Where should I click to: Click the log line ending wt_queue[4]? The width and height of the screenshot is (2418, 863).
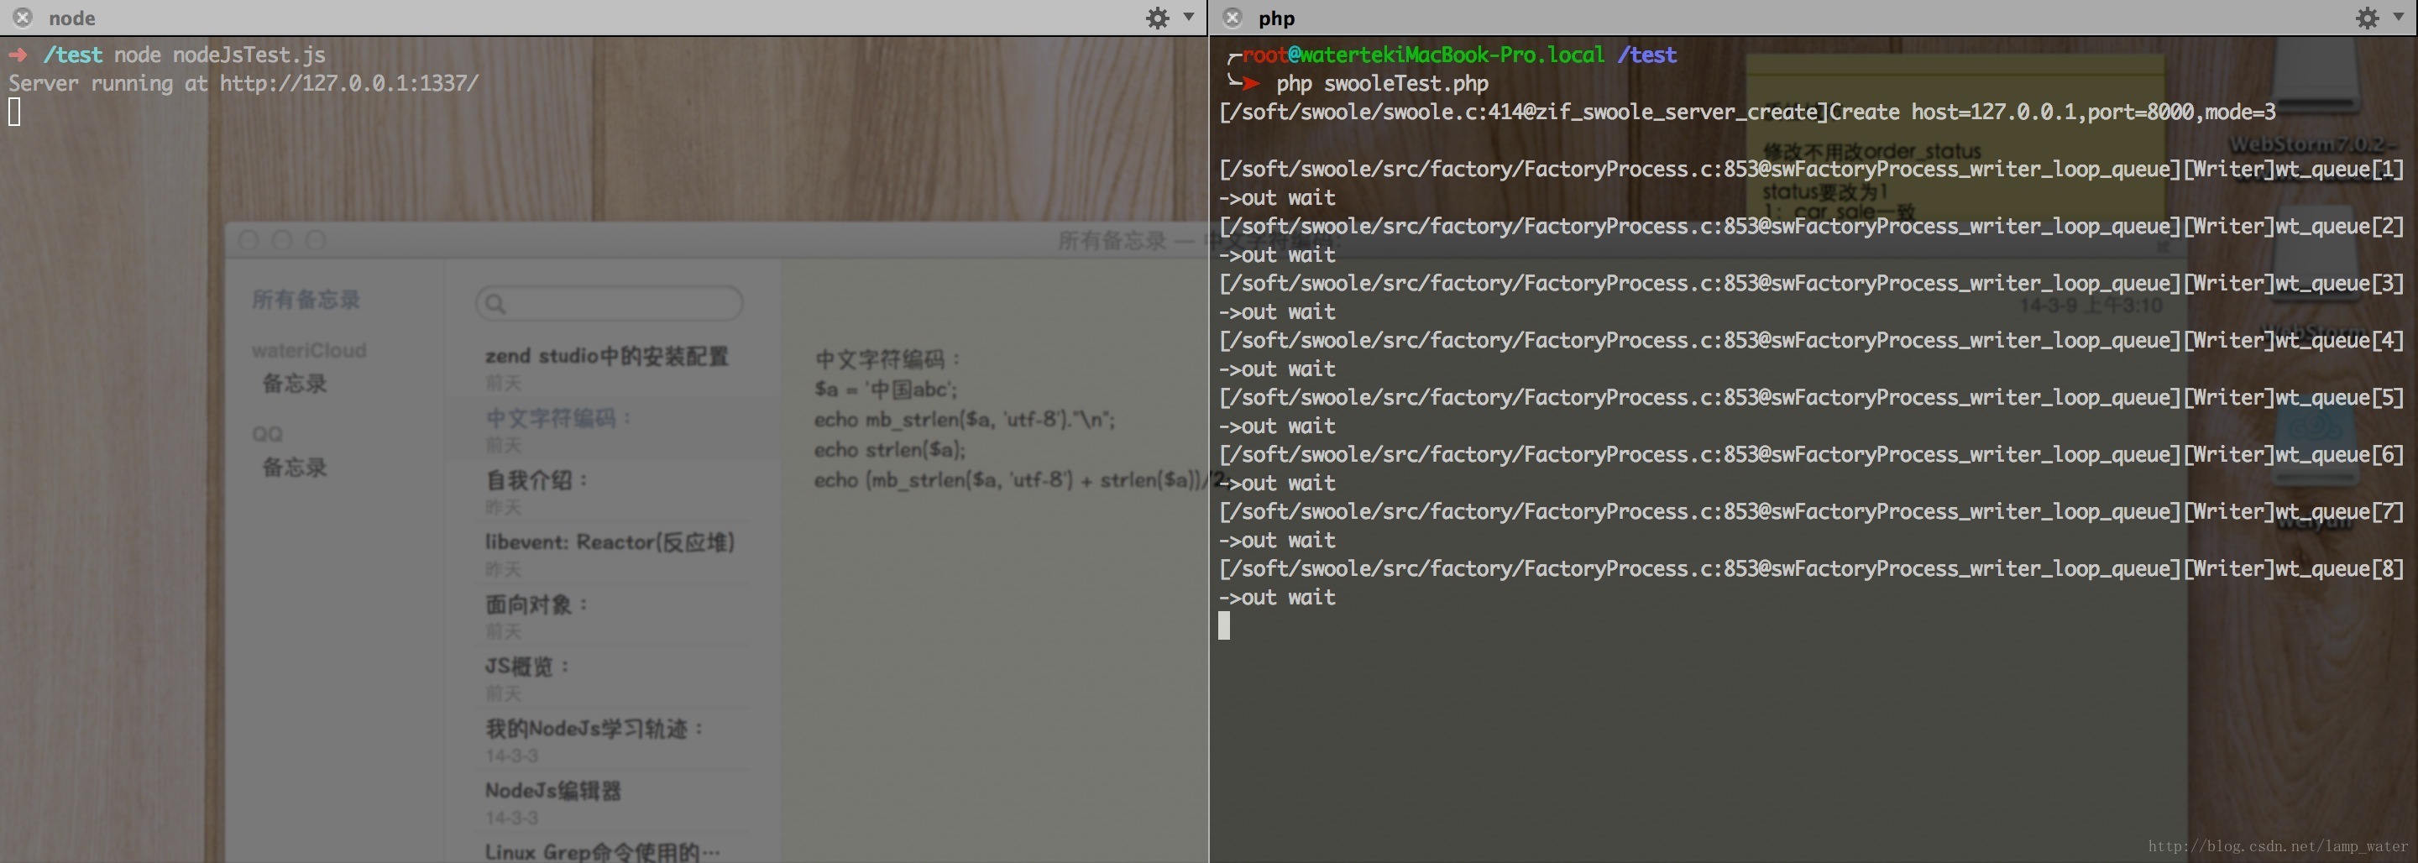1812,340
